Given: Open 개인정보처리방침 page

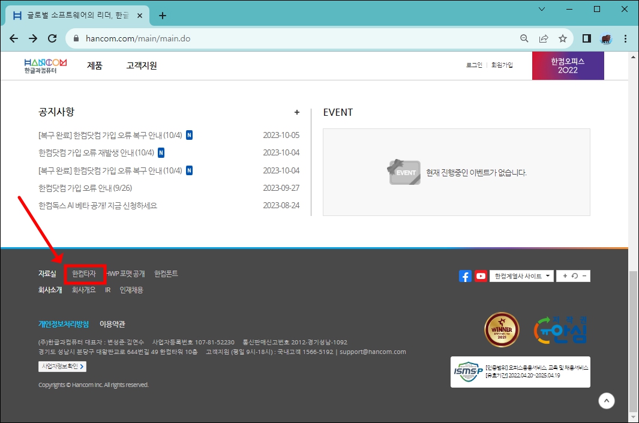Looking at the screenshot, I should tap(63, 324).
